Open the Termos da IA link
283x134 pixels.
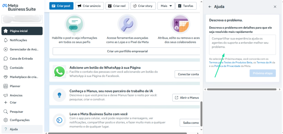(264, 62)
